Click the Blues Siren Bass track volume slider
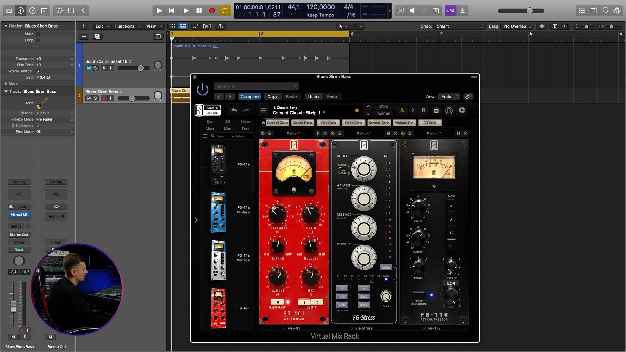Image resolution: width=626 pixels, height=352 pixels. tap(132, 98)
